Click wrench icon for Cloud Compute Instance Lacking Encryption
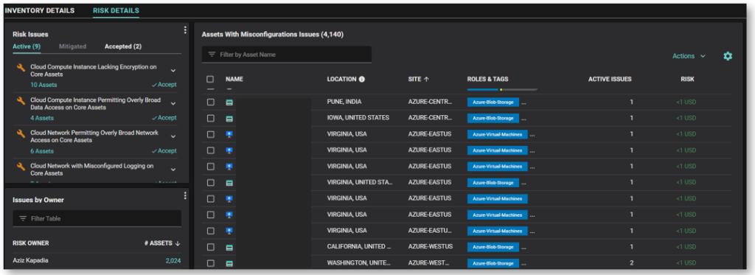This screenshot has width=755, height=275. click(x=20, y=68)
